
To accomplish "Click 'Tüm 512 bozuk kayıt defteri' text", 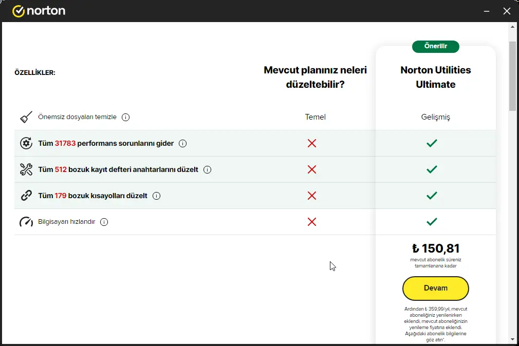I will (x=118, y=169).
